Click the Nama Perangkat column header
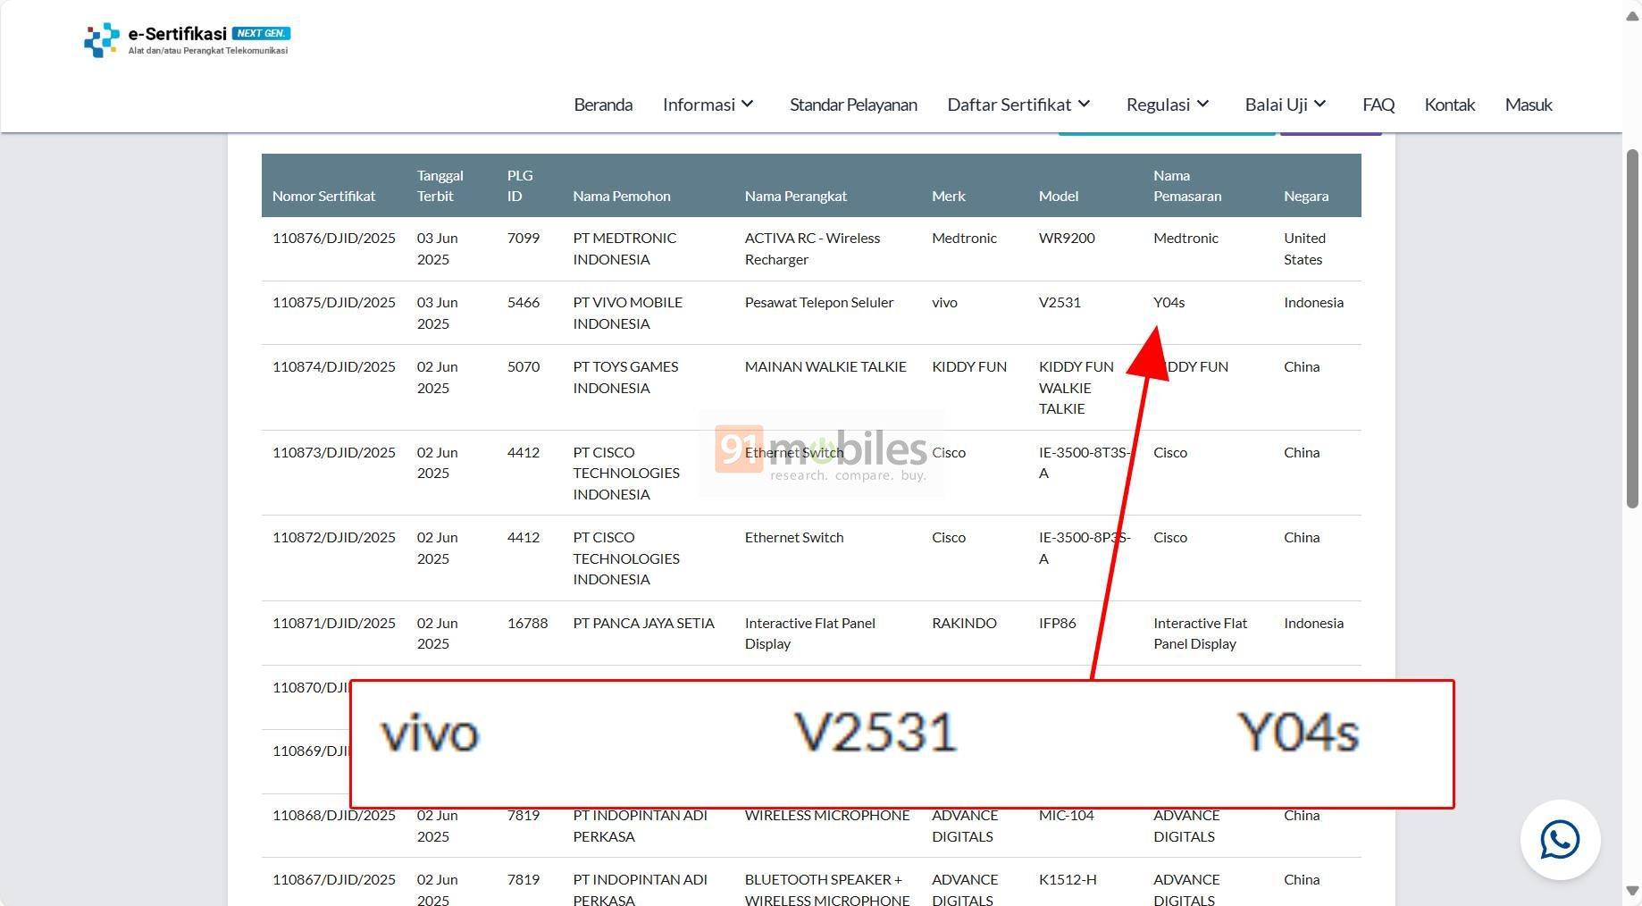 (x=796, y=196)
